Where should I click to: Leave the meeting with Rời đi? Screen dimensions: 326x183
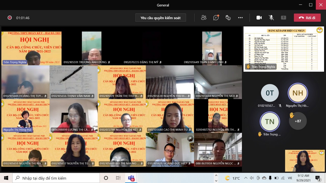307,18
